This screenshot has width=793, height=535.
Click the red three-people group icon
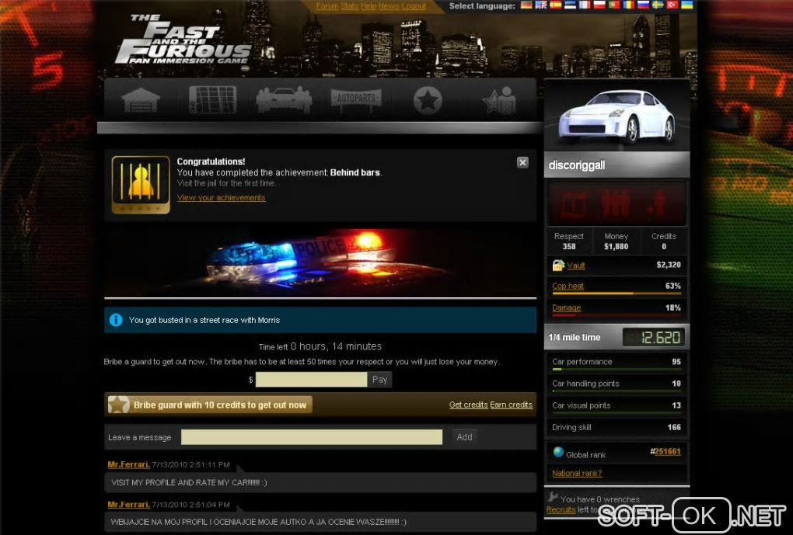(x=616, y=203)
